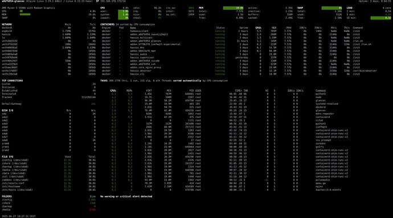This screenshot has width=393, height=218.
Task: Select the systemd-resolved process command
Action: coord(327,104)
